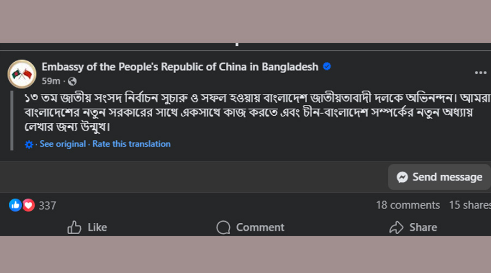Viewport: 491px width, 273px height.
Task: Click Rate this translation
Action: [131, 144]
